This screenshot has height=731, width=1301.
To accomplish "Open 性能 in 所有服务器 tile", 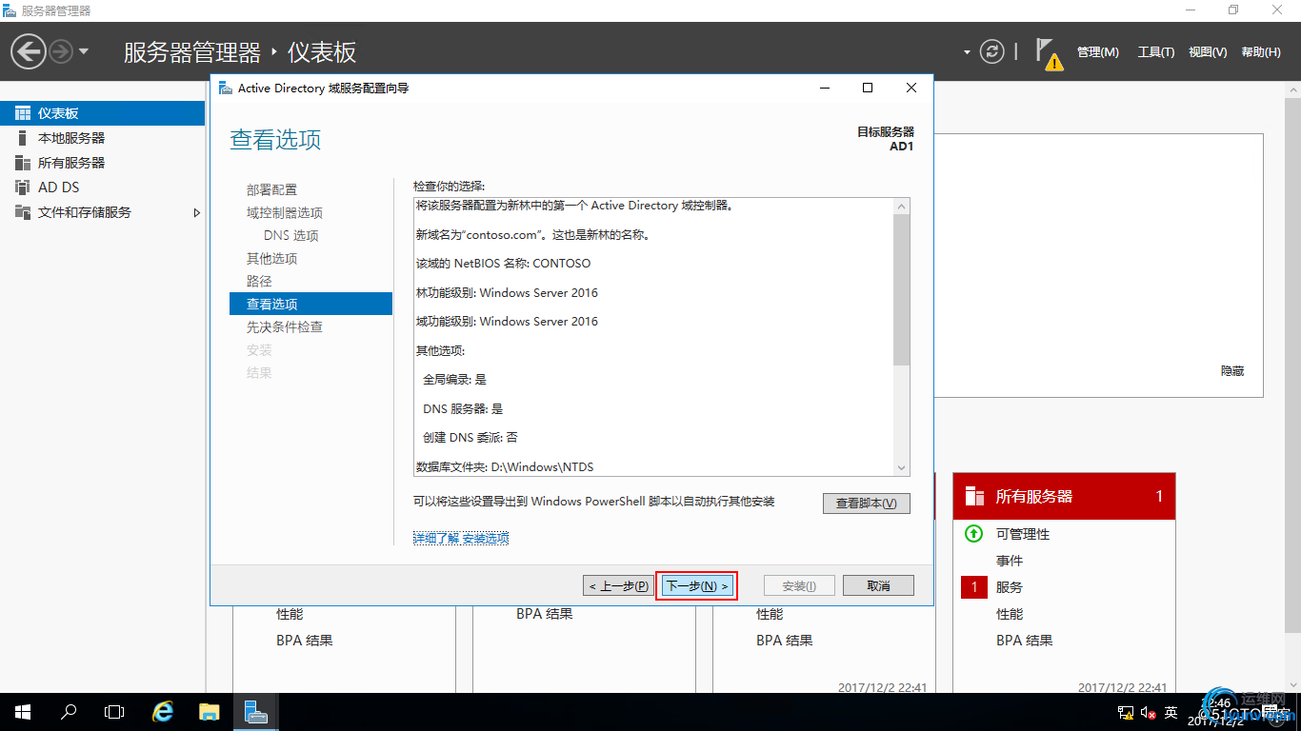I will coord(1010,614).
